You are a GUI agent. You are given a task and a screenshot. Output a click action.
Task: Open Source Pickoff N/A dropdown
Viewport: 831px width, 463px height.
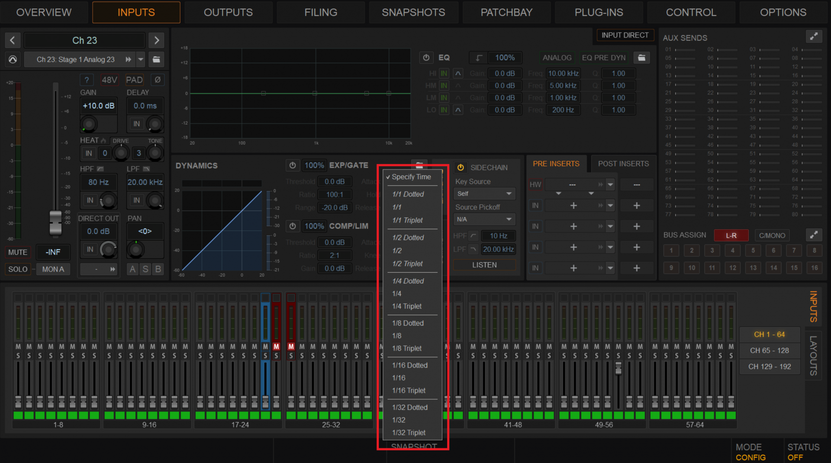(x=484, y=219)
